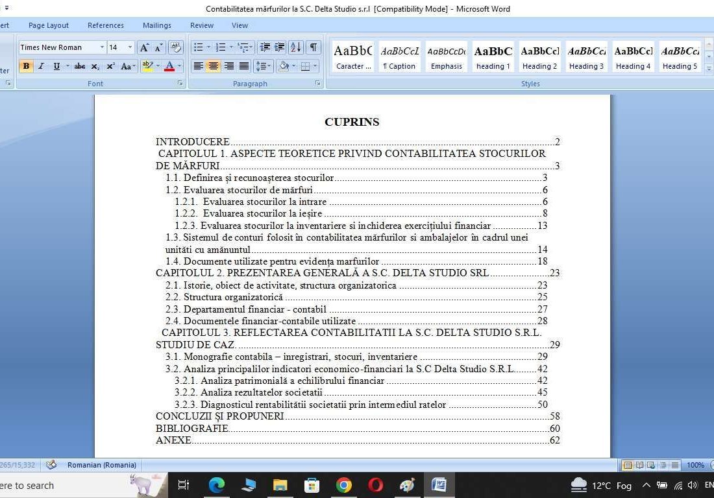Expand the highlight color dropdown arrow
The image size is (714, 498).
[158, 66]
